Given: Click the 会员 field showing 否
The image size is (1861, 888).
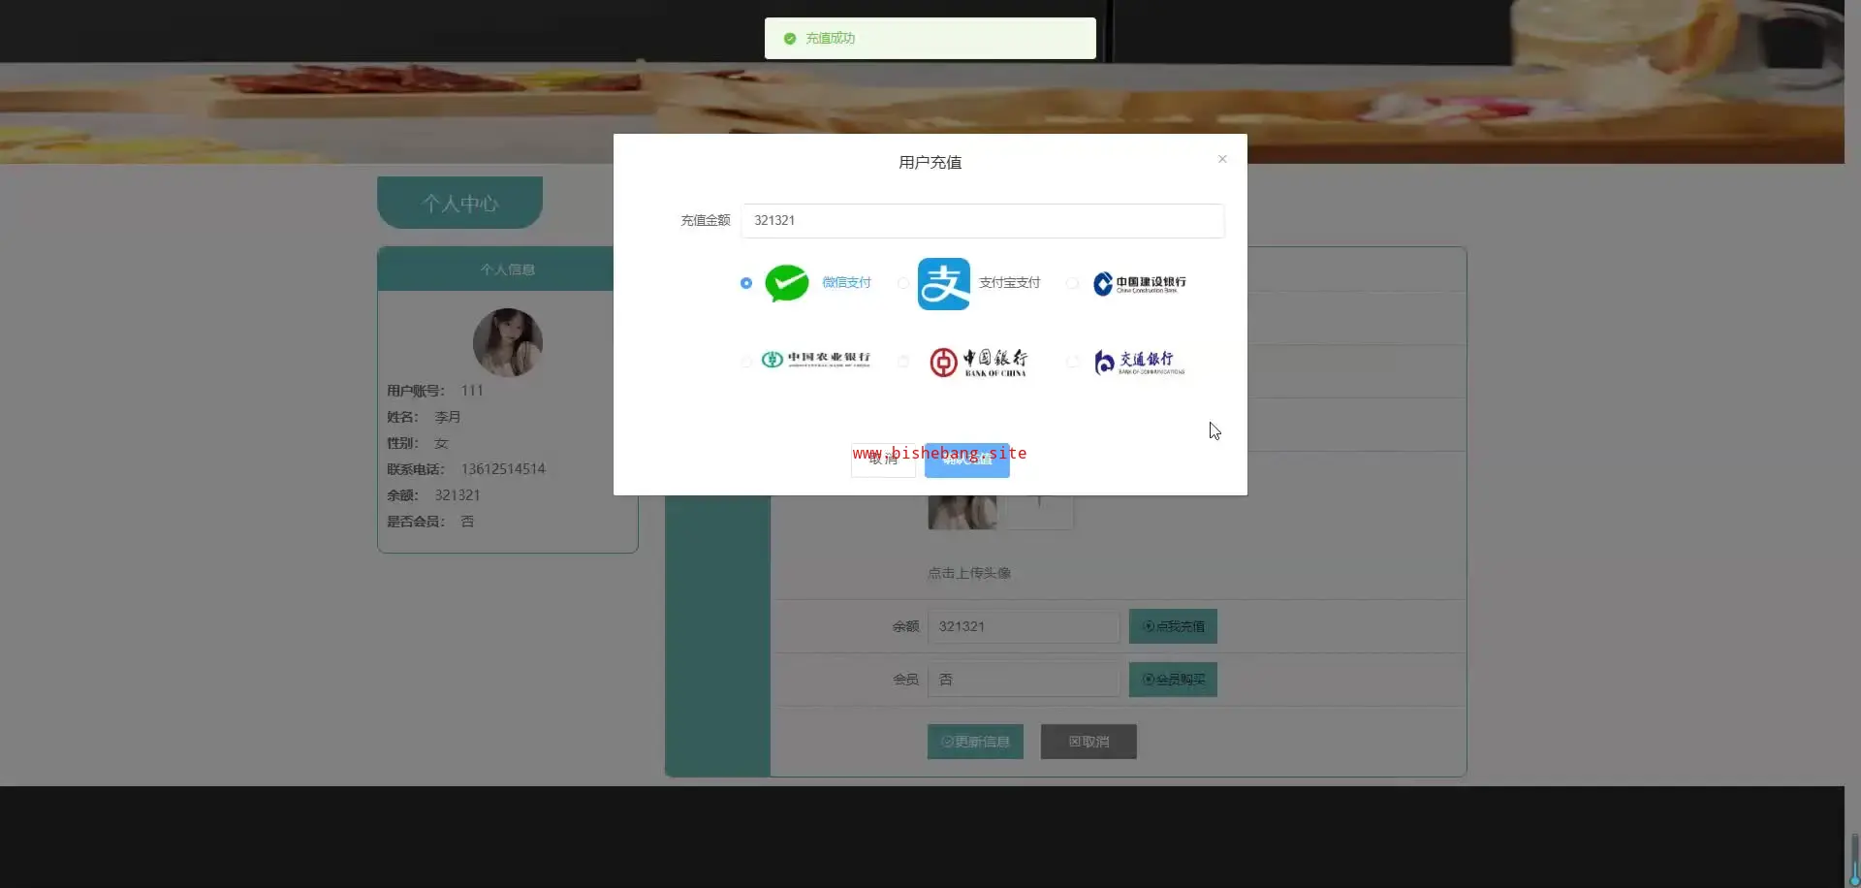Looking at the screenshot, I should [x=1024, y=681].
